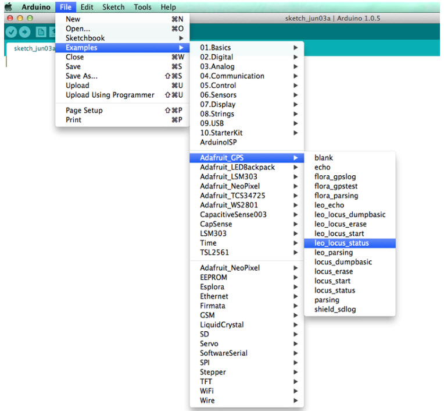Viewport: 444px width, 411px height.
Task: Click the Verify checkmark toolbar icon
Action: point(11,32)
